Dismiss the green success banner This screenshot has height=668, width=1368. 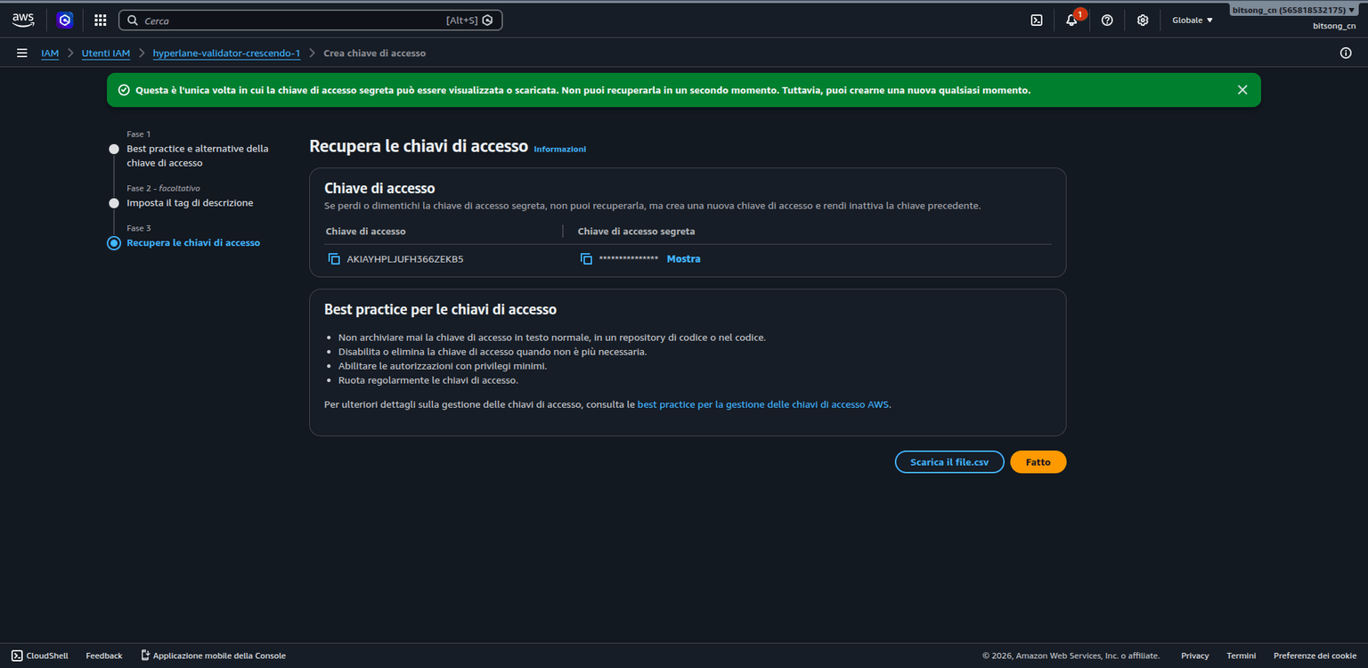tap(1242, 90)
